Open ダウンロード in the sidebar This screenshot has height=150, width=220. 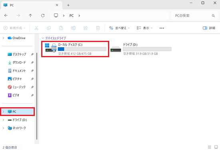click(x=19, y=62)
